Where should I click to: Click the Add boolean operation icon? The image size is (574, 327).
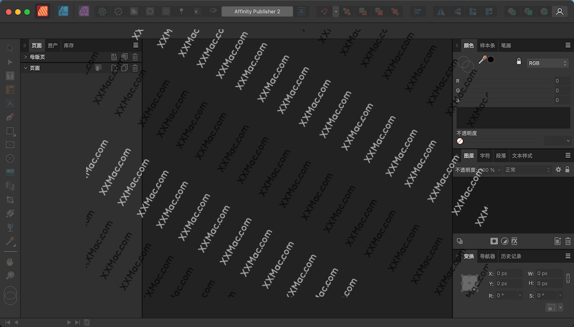[512, 11]
